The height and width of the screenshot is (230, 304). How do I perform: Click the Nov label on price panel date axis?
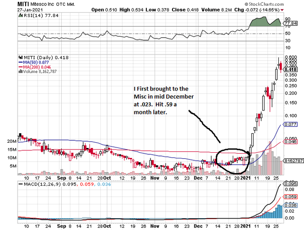(x=155, y=178)
